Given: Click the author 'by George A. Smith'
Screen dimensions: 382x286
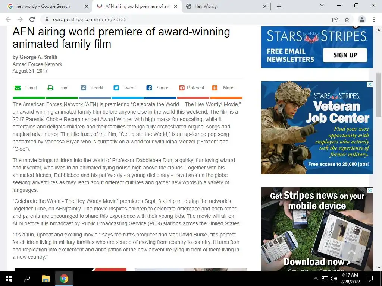Looking at the screenshot, I should tap(35, 57).
